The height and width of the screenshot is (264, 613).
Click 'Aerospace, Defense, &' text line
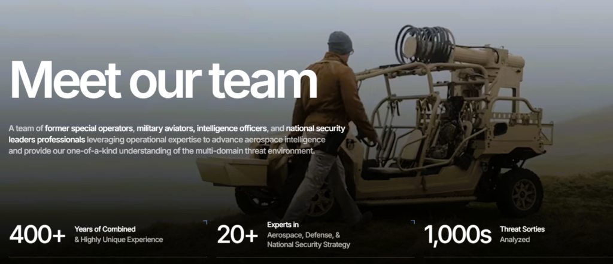coord(304,235)
